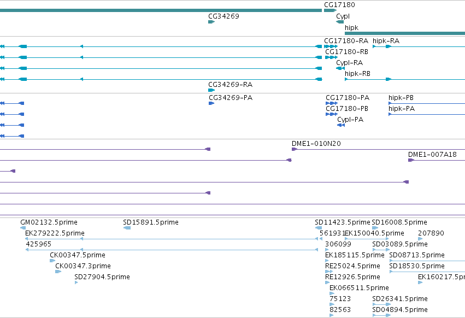Select the CG17180-PB protein feature
This screenshot has width=465, height=318.
tap(332, 114)
